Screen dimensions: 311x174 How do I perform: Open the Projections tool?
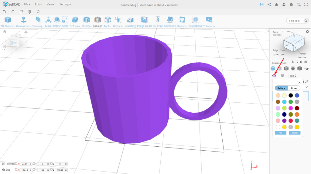click(195, 22)
